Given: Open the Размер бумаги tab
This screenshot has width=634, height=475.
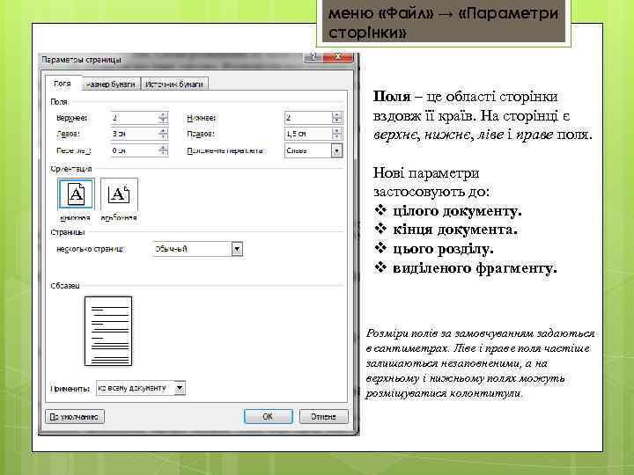Looking at the screenshot, I should tap(111, 84).
